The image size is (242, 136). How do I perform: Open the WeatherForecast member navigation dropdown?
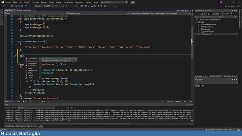[x=160, y=13]
